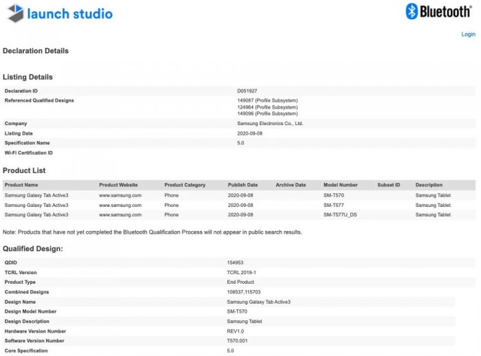Sort table by Model Number header
The width and height of the screenshot is (481, 356).
coord(341,185)
